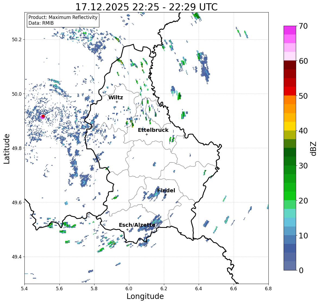The image size is (320, 303).
Task: Click the longitude tick label 6.2
Action: pos(164,288)
